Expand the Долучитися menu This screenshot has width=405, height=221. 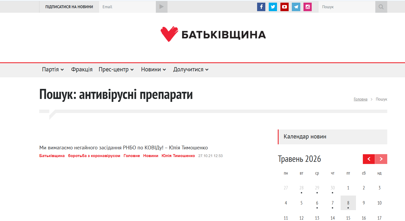(191, 70)
